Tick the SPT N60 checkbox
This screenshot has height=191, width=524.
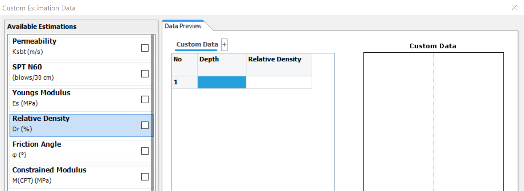145,74
